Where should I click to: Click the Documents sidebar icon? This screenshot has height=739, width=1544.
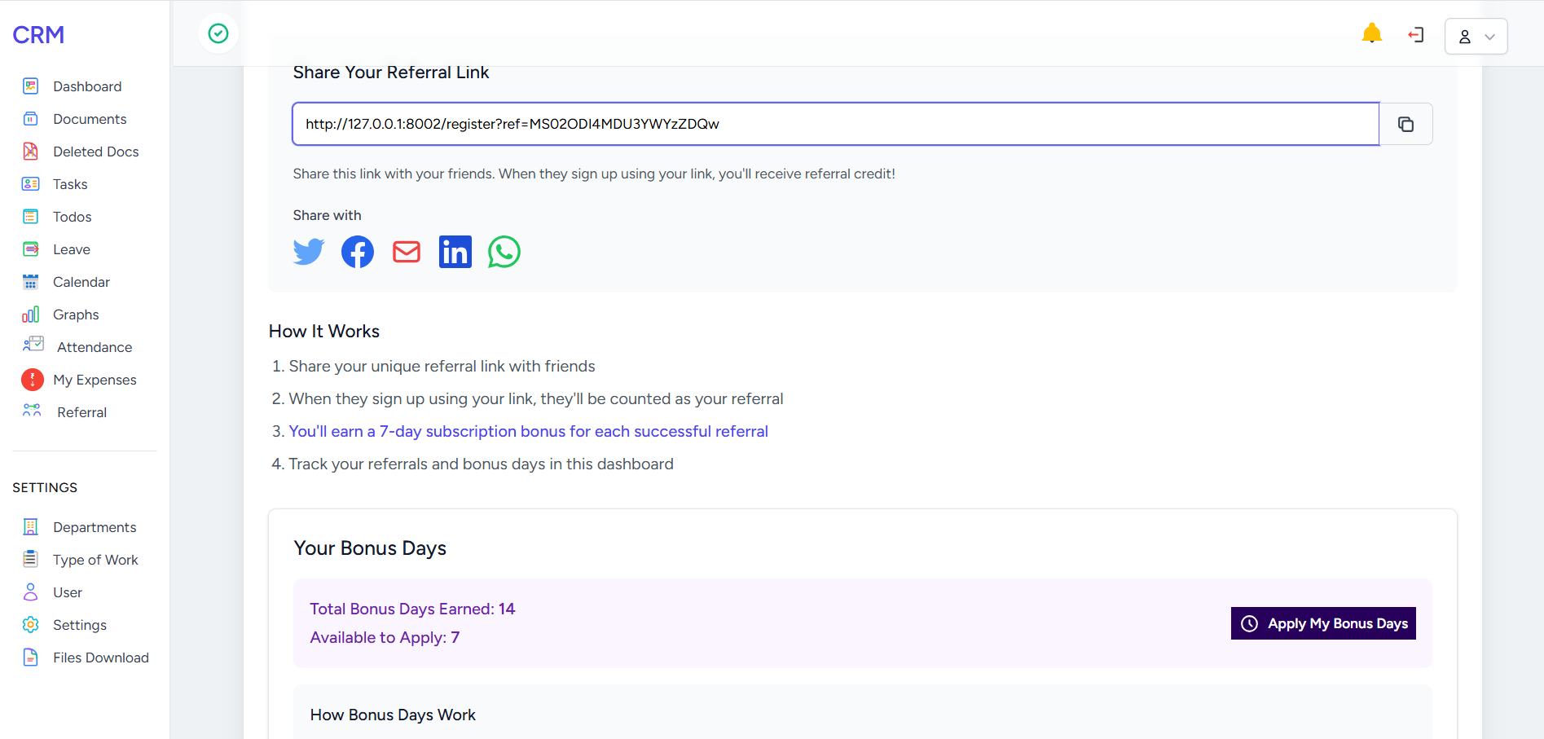point(31,119)
